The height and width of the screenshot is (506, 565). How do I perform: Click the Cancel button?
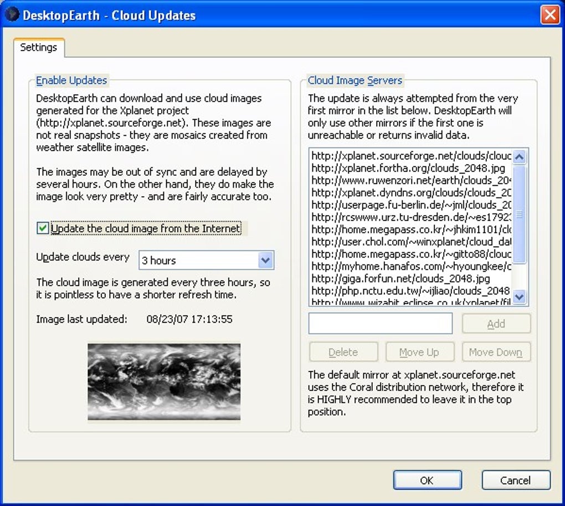click(516, 480)
